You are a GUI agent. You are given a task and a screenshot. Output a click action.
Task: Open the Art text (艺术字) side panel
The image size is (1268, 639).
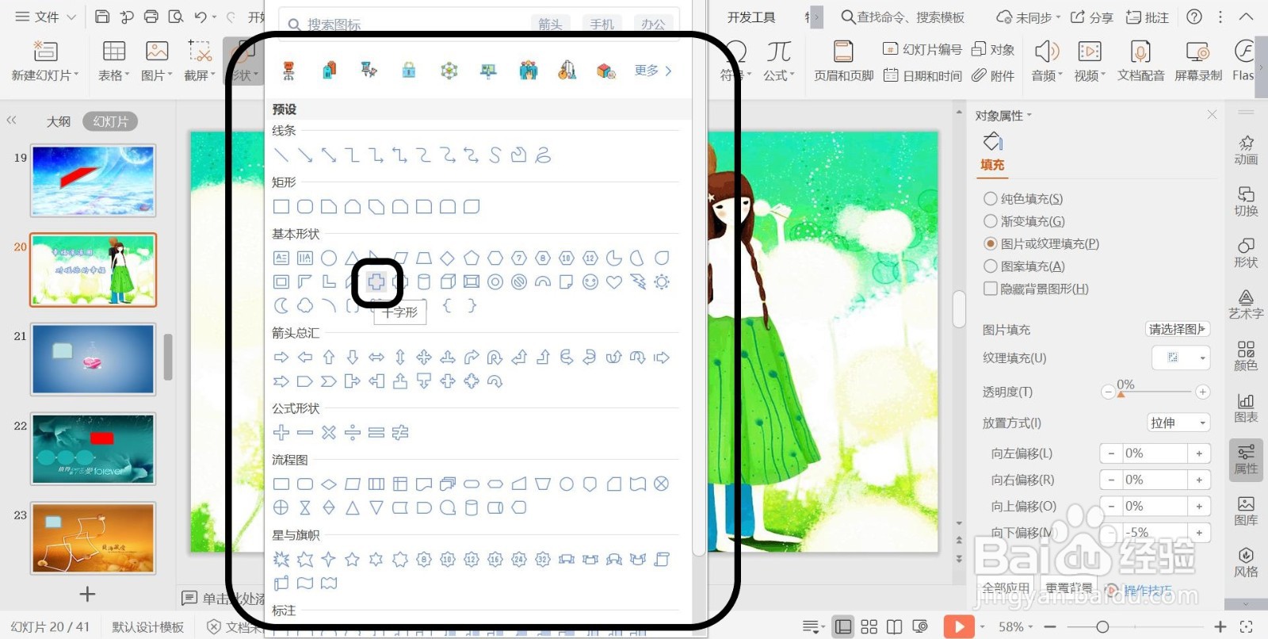[x=1246, y=304]
